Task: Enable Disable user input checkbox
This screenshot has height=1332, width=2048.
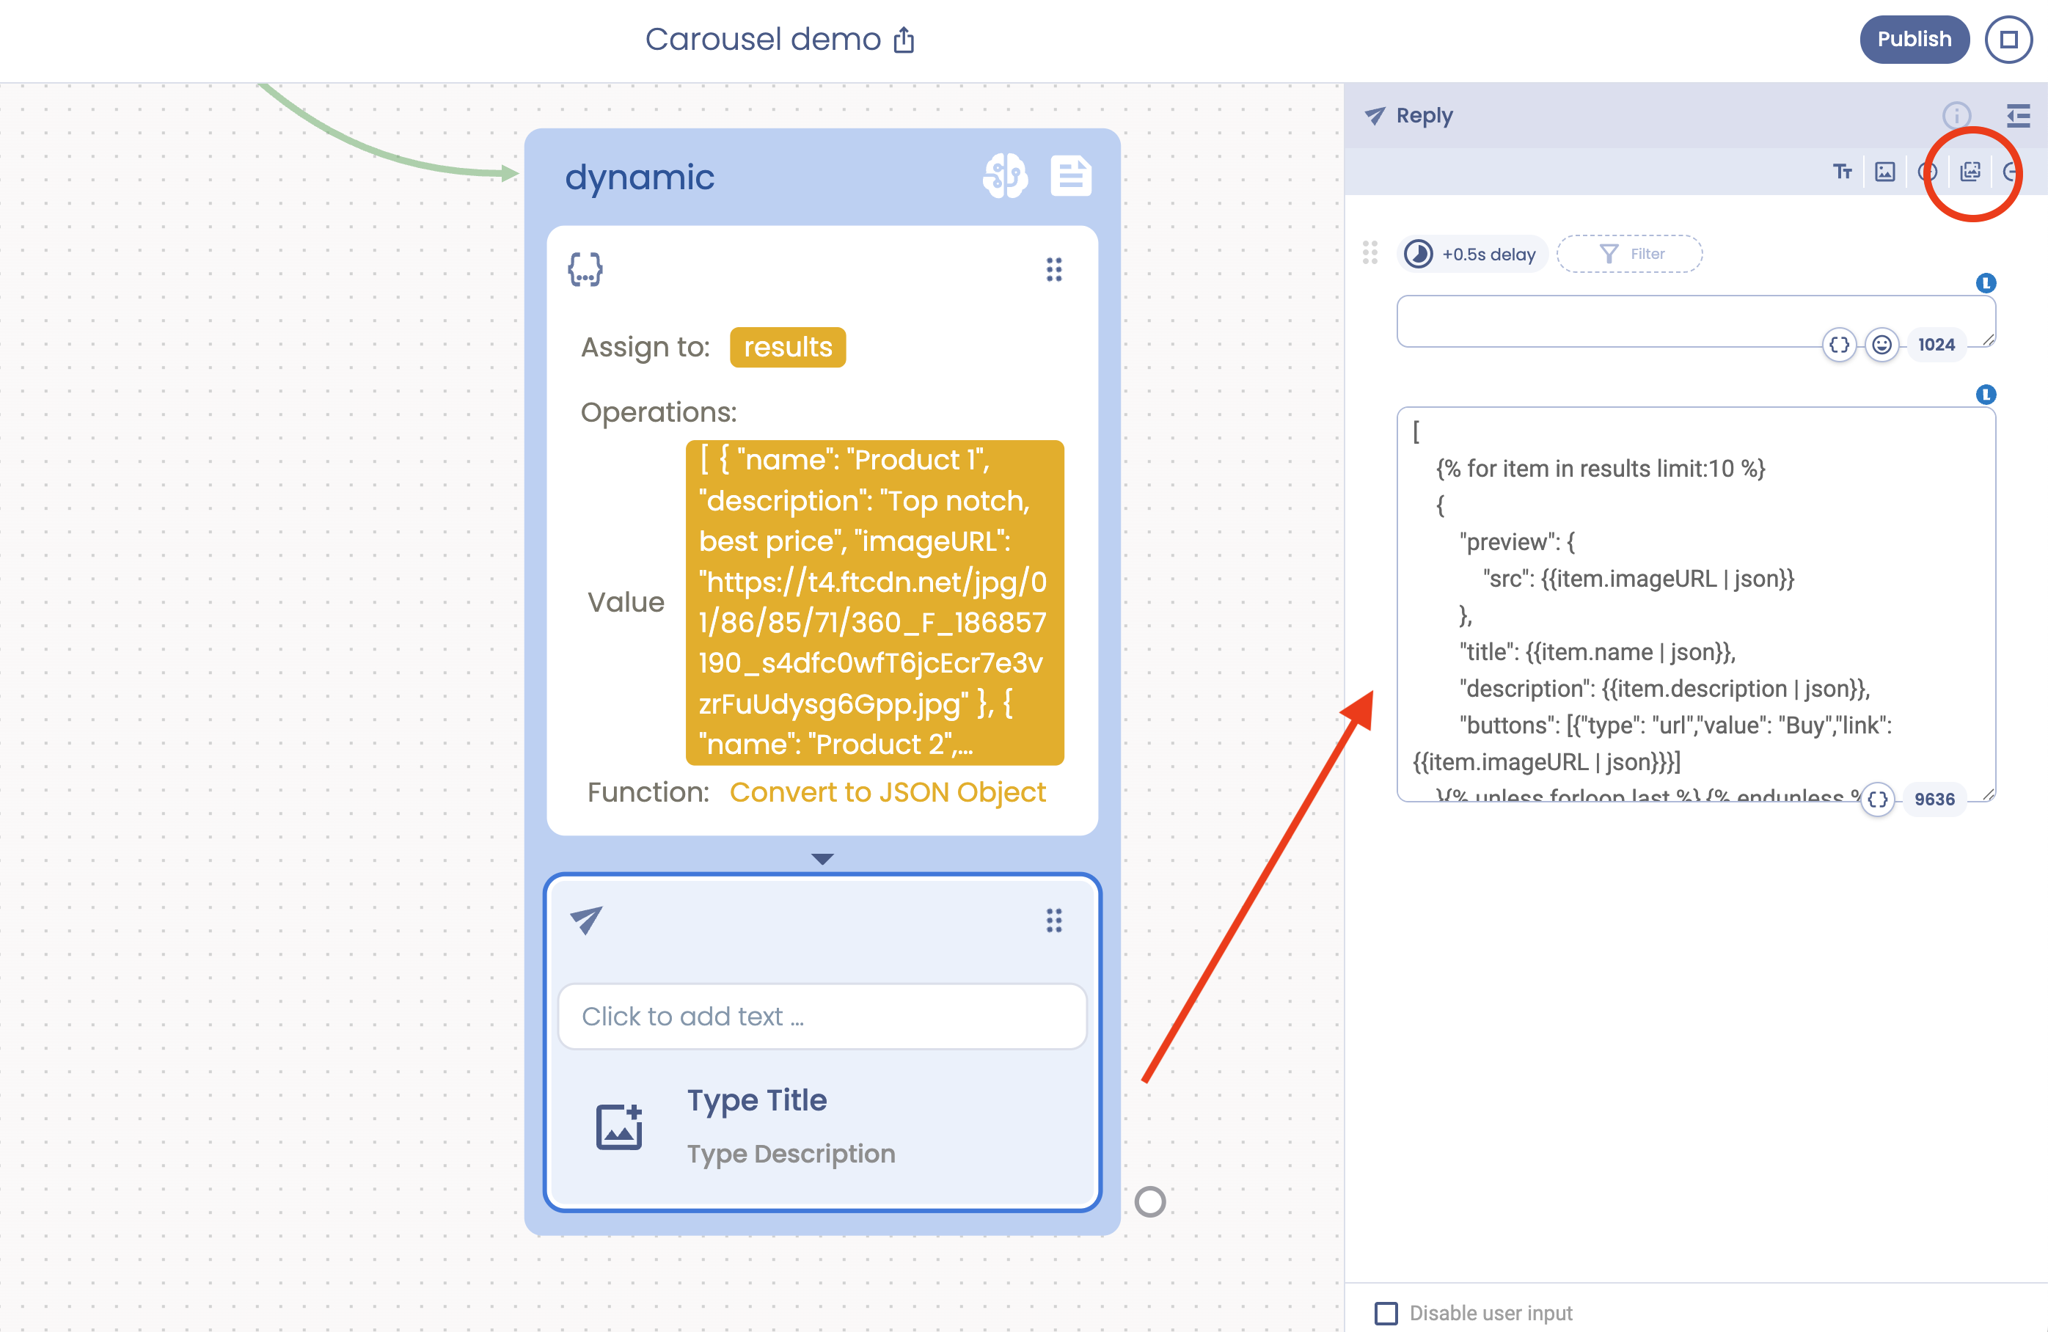Action: (1386, 1313)
